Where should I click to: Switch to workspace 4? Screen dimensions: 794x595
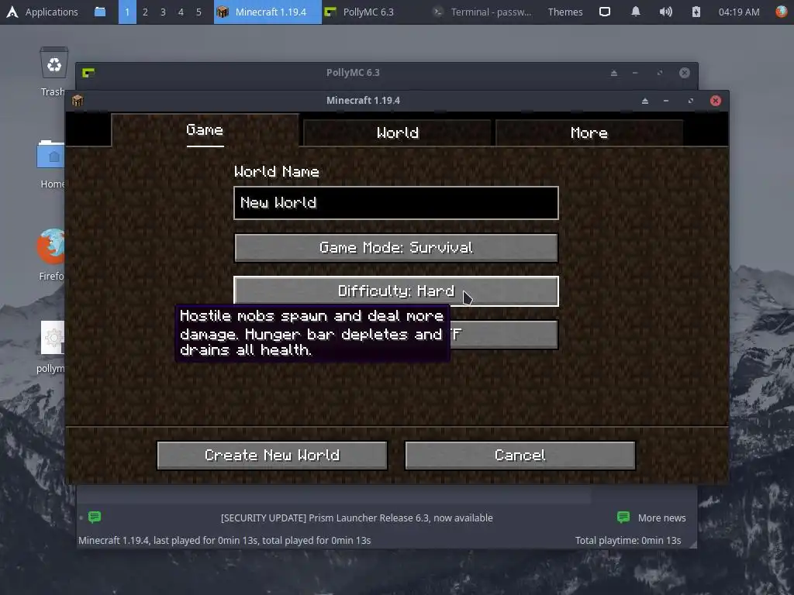click(x=181, y=12)
